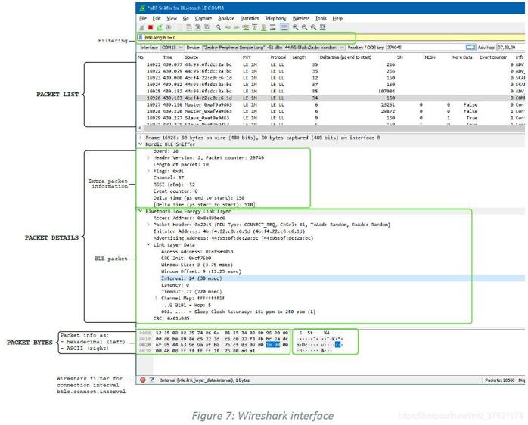Click the display filter input field
The image size is (528, 425).
334,37
